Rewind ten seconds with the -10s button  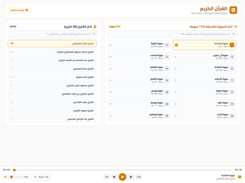point(107,177)
